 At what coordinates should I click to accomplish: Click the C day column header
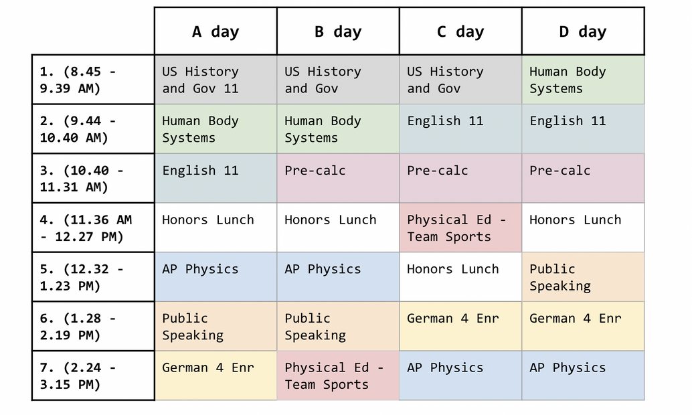460,31
